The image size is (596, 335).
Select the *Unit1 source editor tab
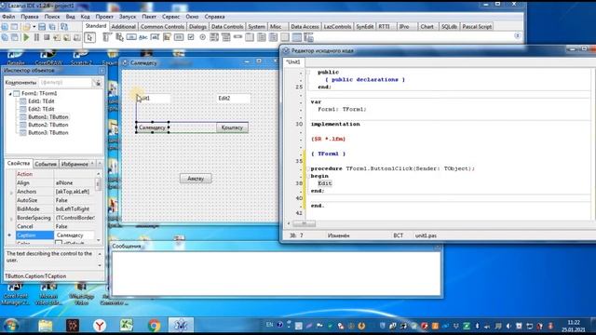coord(293,62)
